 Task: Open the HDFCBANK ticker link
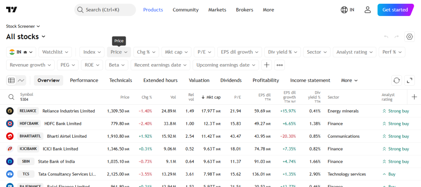(29, 124)
